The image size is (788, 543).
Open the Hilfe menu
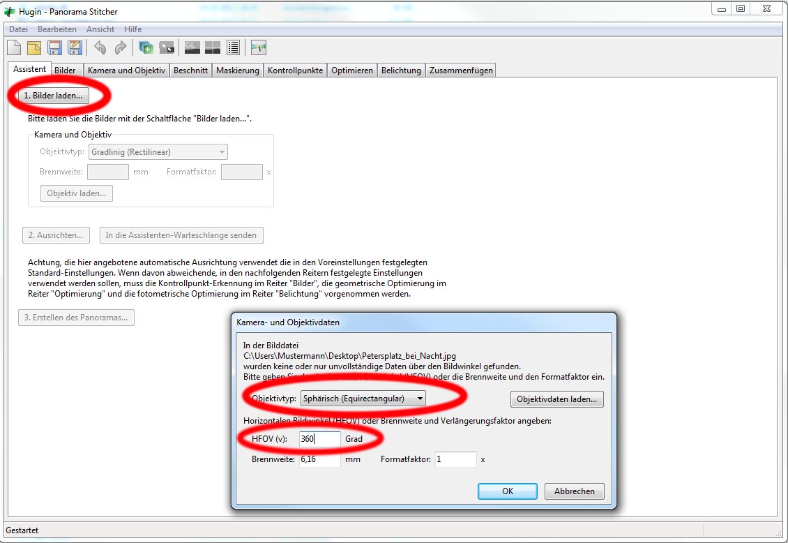click(x=132, y=29)
